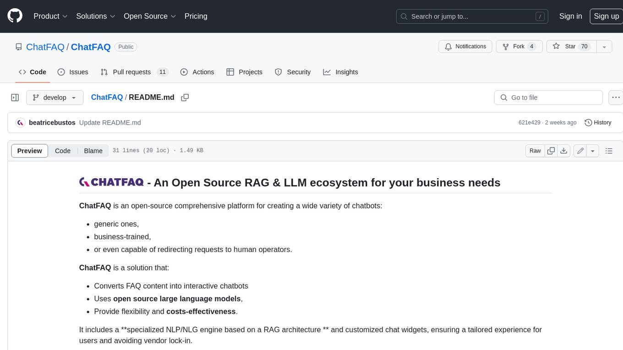The width and height of the screenshot is (623, 350).
Task: Click the ChatFAQ logo image
Action: tap(111, 182)
